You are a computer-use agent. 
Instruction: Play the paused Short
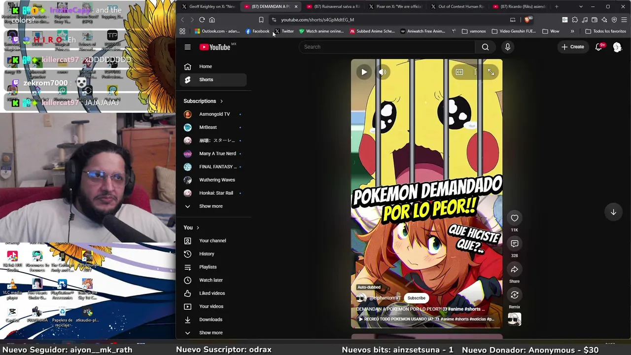[x=364, y=72]
